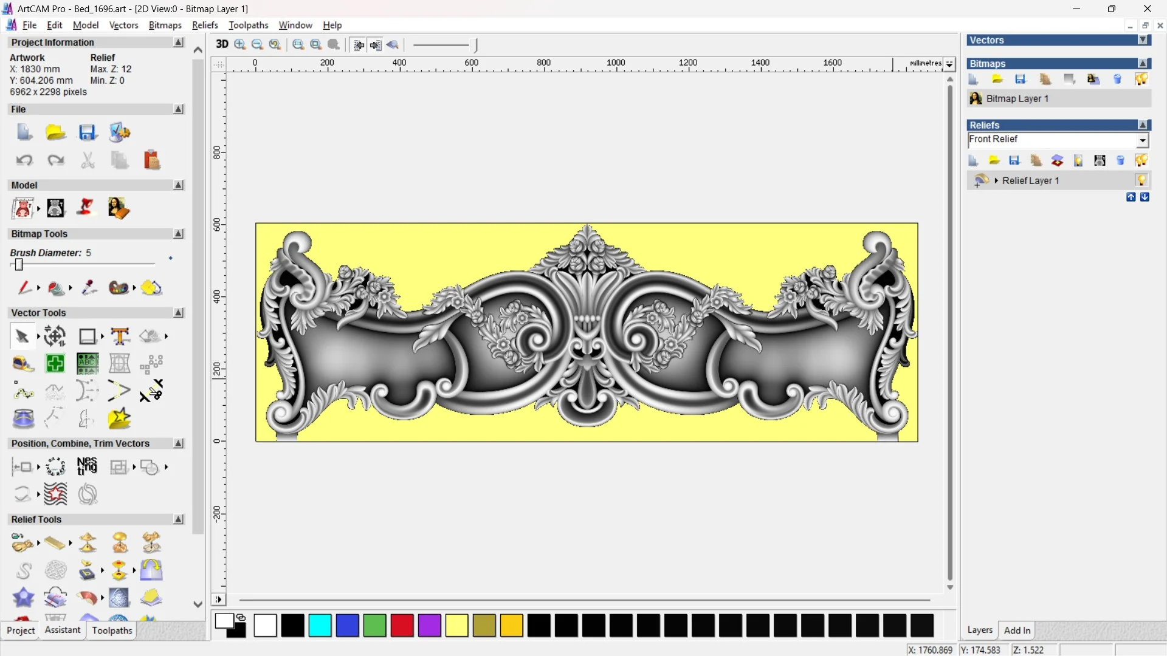Viewport: 1167px width, 656px height.
Task: Open the Toolpaths menu
Action: 248,25
